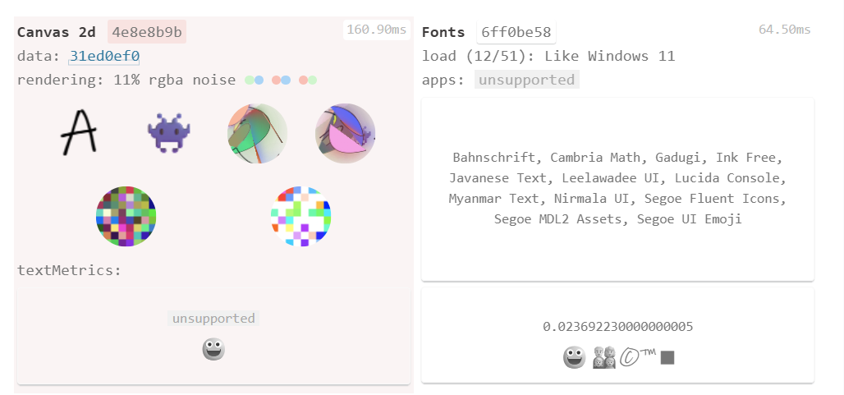Click the dark colorful pixel noise circle
The width and height of the screenshot is (844, 395).
[126, 216]
